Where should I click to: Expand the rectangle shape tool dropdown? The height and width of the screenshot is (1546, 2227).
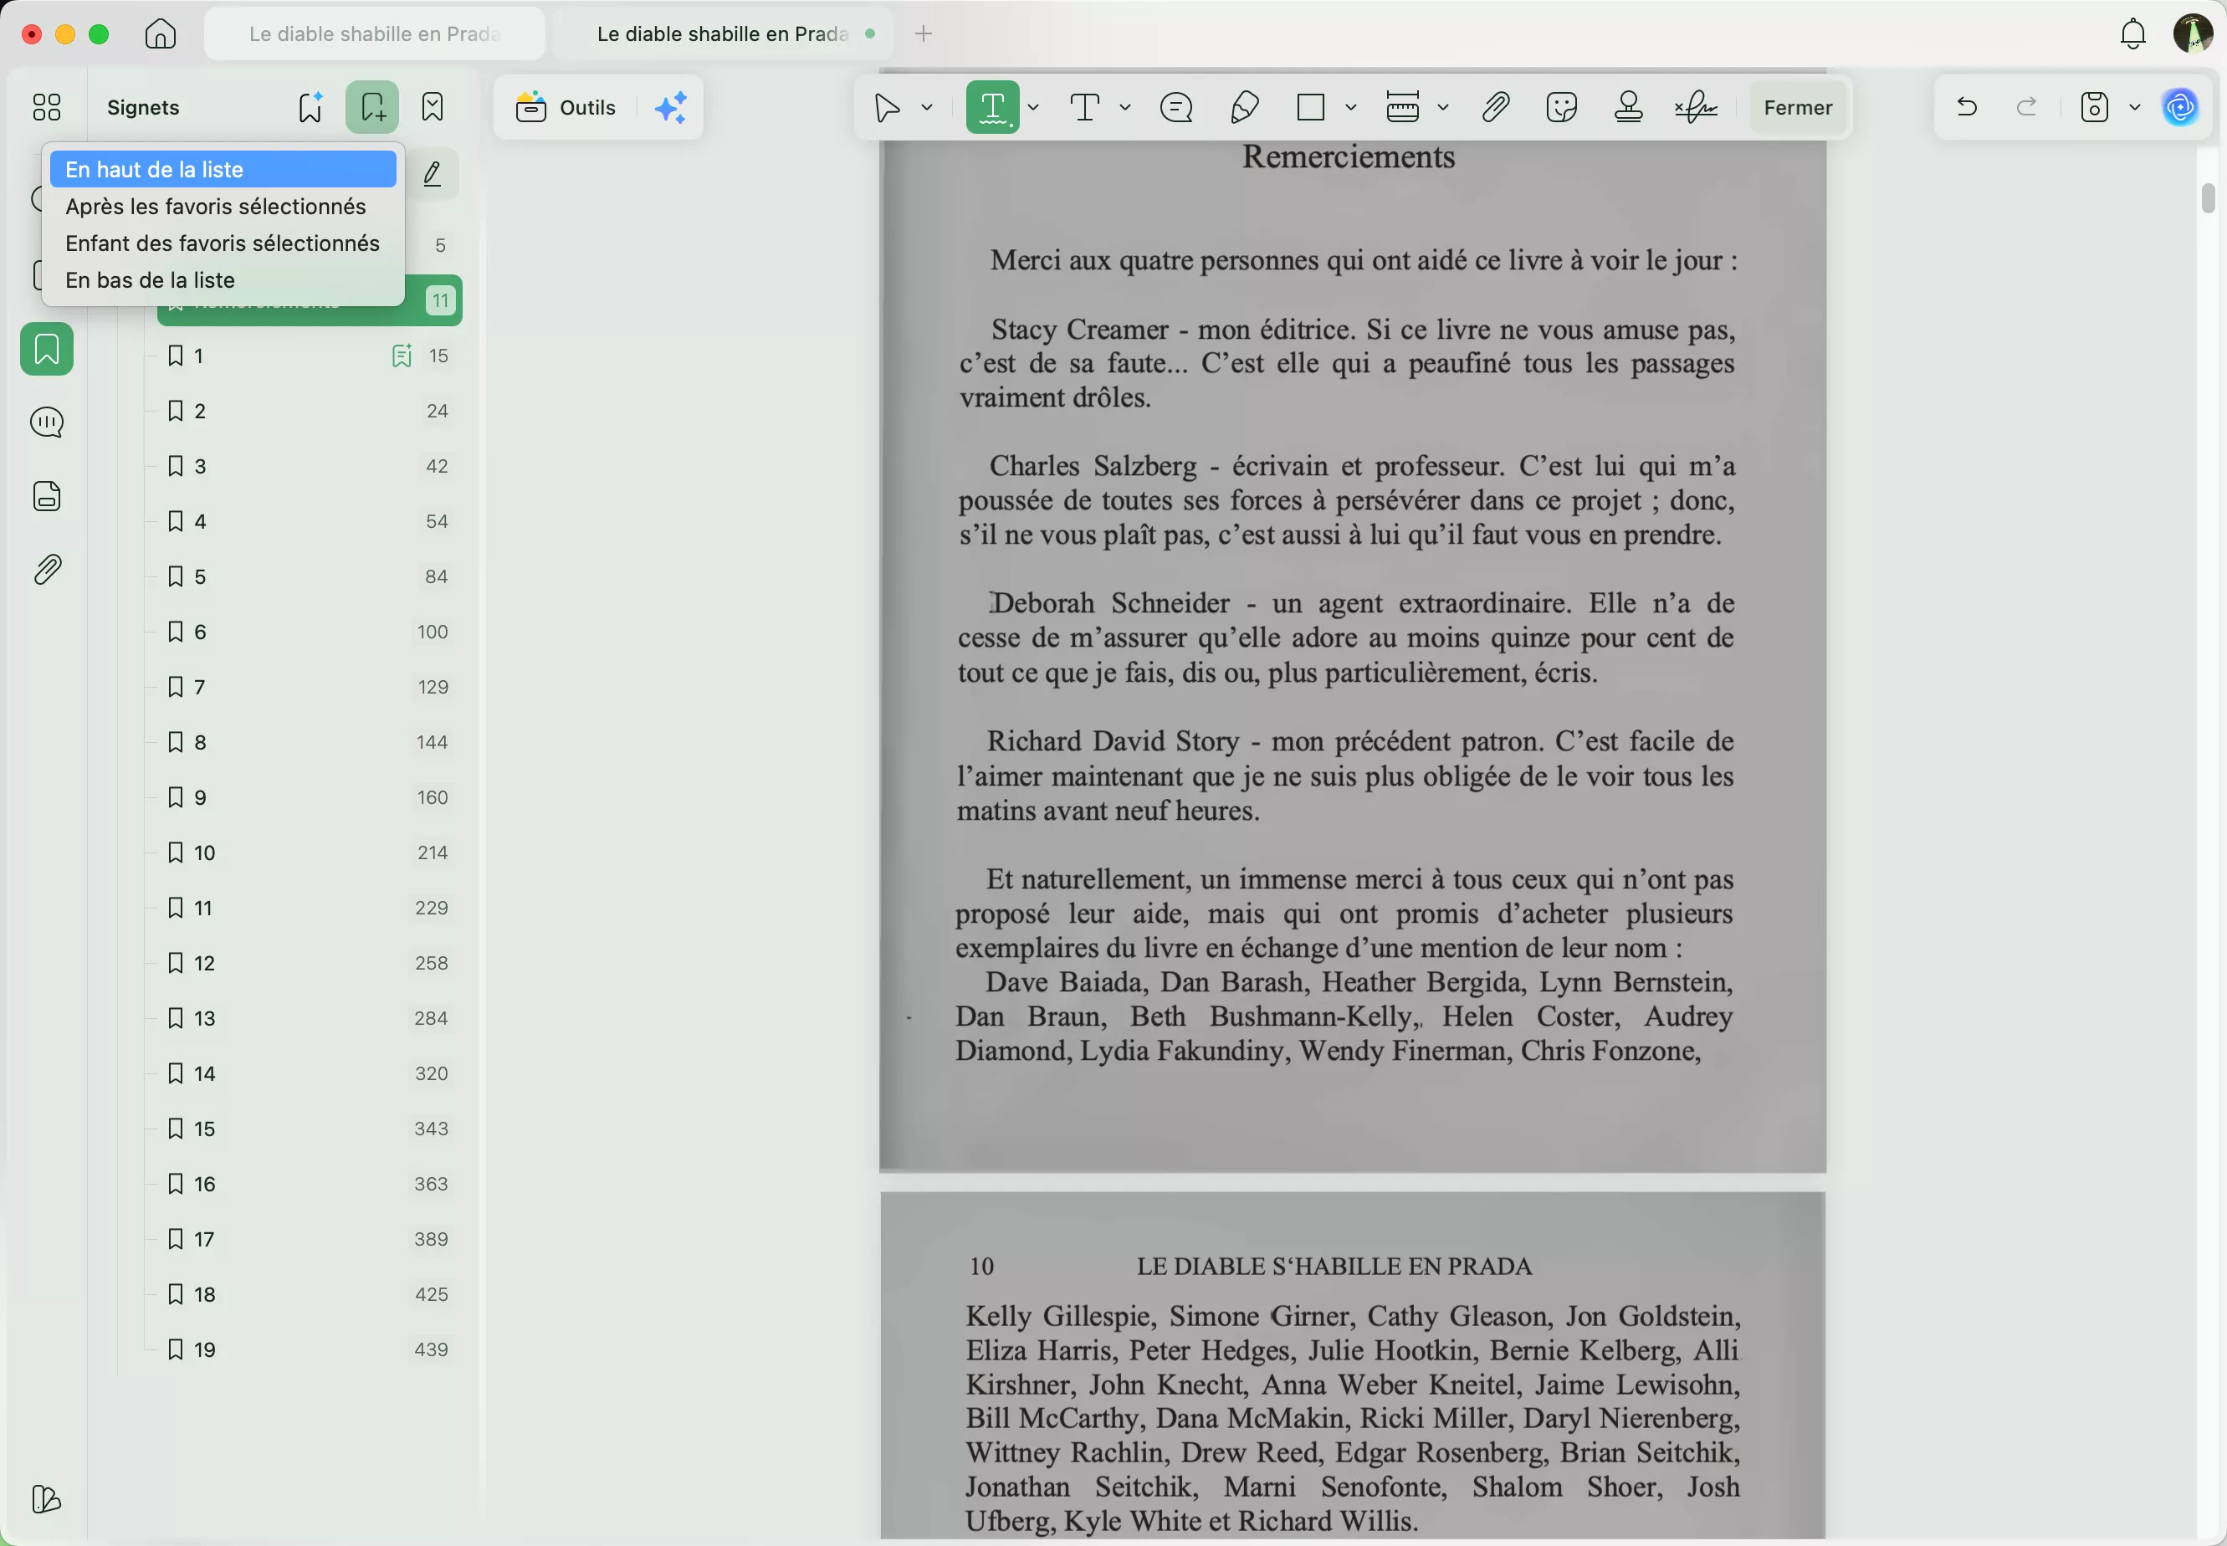(x=1350, y=108)
